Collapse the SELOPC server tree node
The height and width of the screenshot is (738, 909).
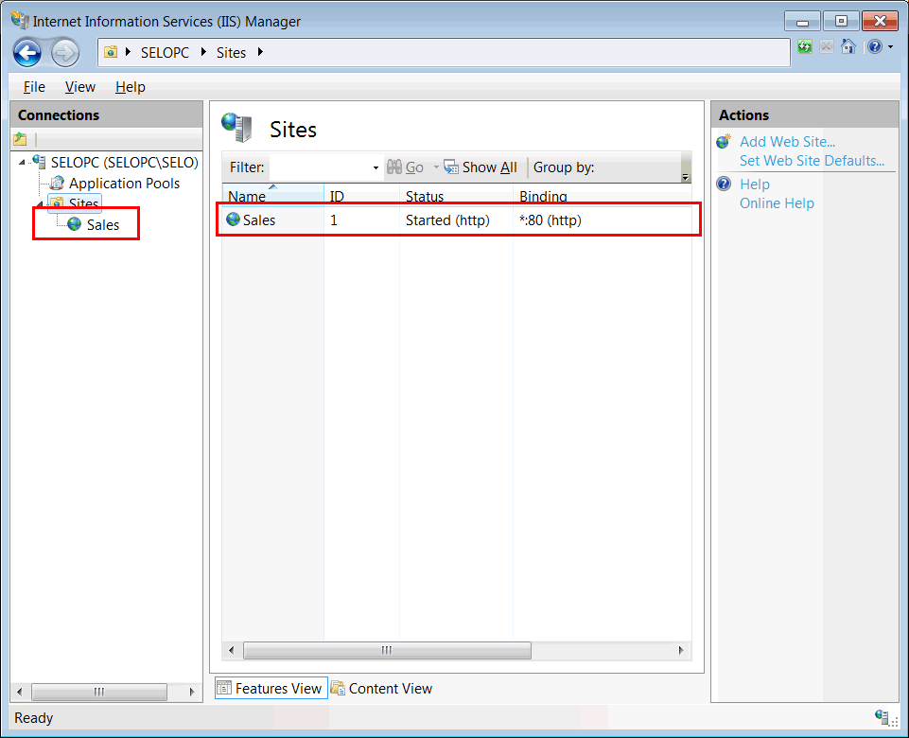[22, 163]
